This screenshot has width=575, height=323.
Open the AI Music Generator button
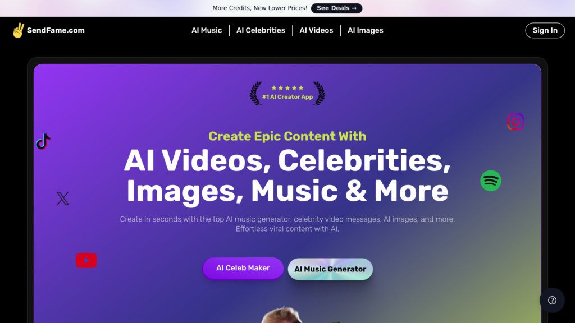point(330,269)
